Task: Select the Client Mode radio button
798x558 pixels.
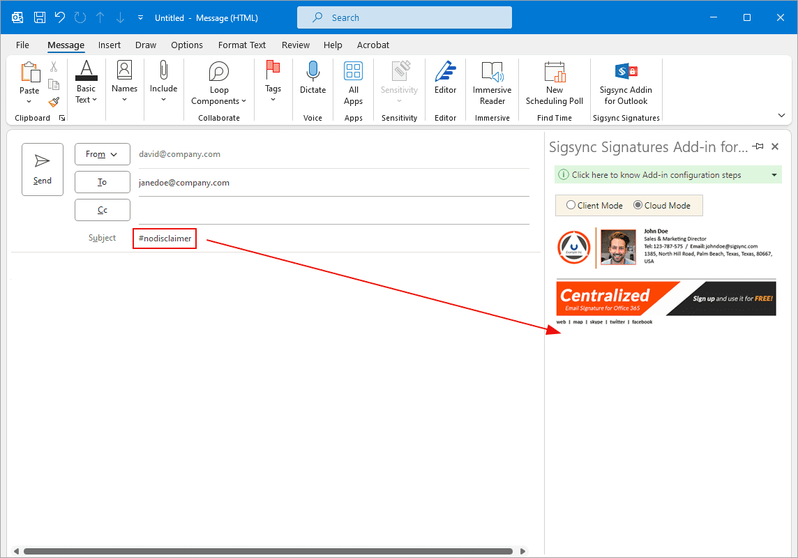Action: coord(571,206)
